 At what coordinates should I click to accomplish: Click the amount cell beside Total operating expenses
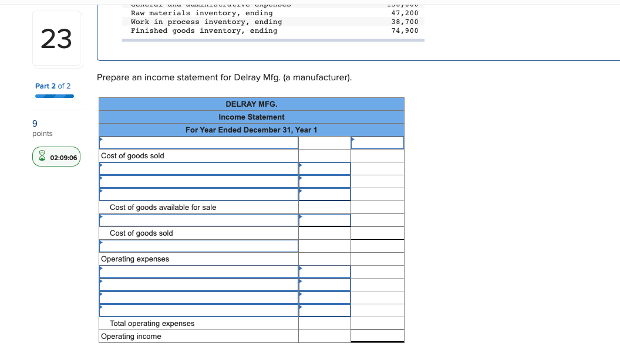pos(324,323)
